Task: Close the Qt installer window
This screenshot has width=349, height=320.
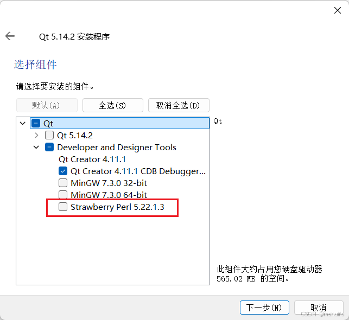Action: click(x=338, y=10)
